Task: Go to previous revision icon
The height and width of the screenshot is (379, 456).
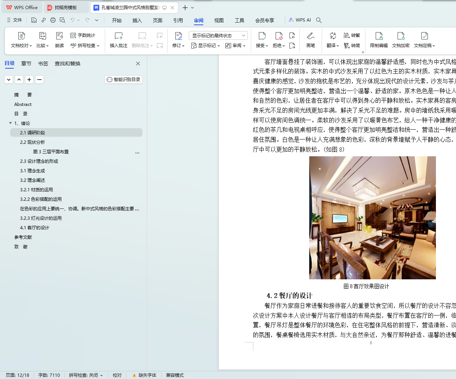Action: [x=292, y=35]
